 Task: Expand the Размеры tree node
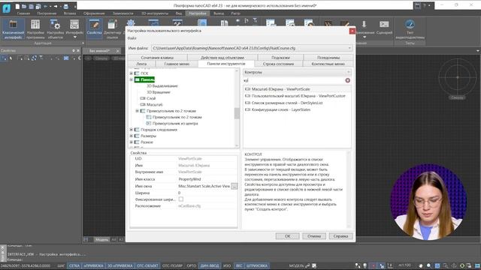[x=132, y=136]
